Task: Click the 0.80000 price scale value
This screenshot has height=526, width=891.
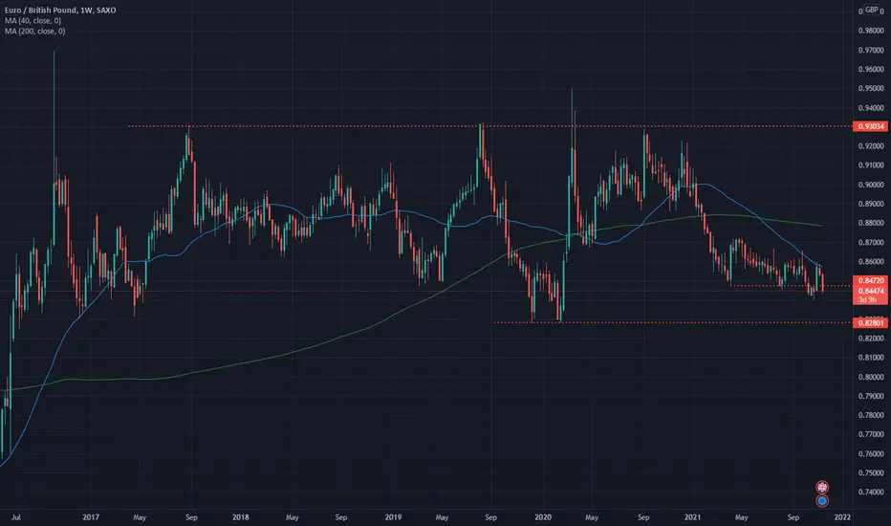Action: coord(871,377)
